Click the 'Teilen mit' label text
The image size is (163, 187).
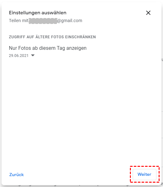point(19,21)
